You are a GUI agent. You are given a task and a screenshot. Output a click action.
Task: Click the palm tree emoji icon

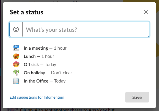point(16,73)
